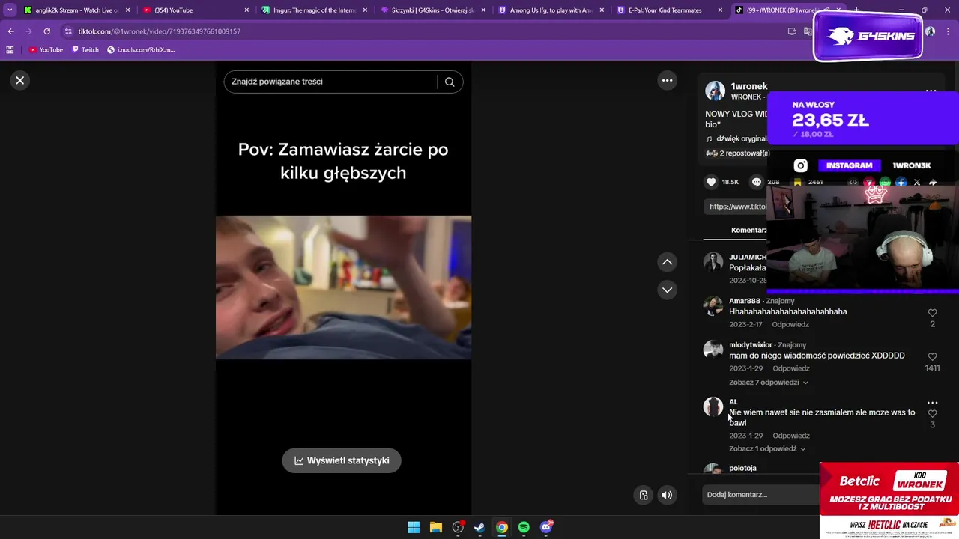Close the Imgur tab
This screenshot has height=539, width=959.
coord(365,10)
